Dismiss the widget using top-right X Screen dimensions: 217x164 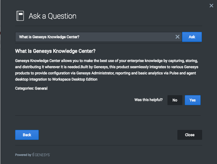211,6
